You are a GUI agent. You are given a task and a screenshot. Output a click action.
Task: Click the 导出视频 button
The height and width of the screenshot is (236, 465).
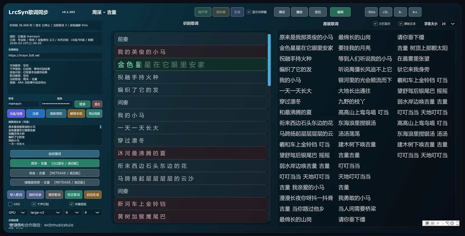[94, 114]
